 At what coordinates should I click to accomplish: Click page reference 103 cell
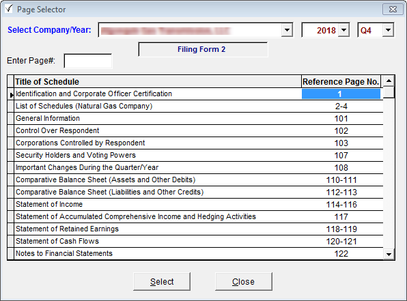[x=341, y=143]
